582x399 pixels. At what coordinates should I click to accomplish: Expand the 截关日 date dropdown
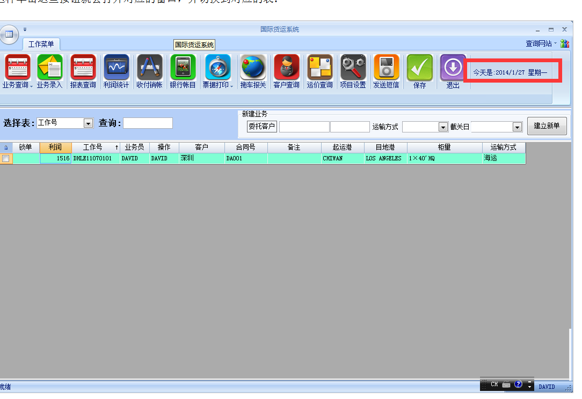(x=517, y=127)
